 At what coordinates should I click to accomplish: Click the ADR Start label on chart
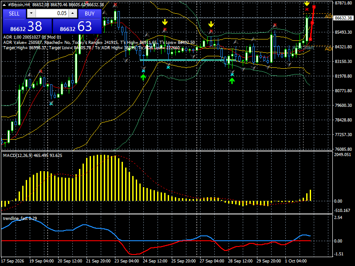pyautogui.click(x=304, y=47)
